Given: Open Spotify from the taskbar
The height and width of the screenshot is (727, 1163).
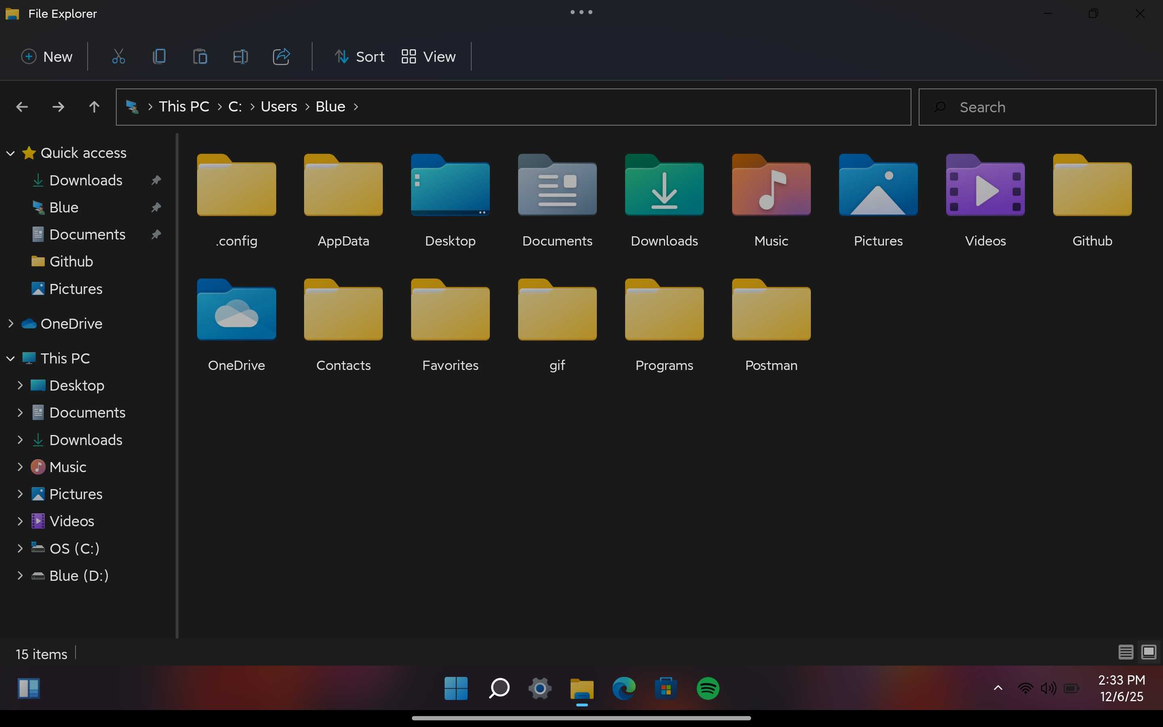Looking at the screenshot, I should point(707,689).
